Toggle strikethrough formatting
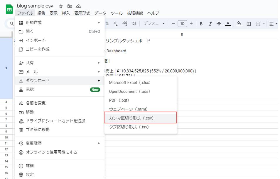280x179 pixels. 219,24
